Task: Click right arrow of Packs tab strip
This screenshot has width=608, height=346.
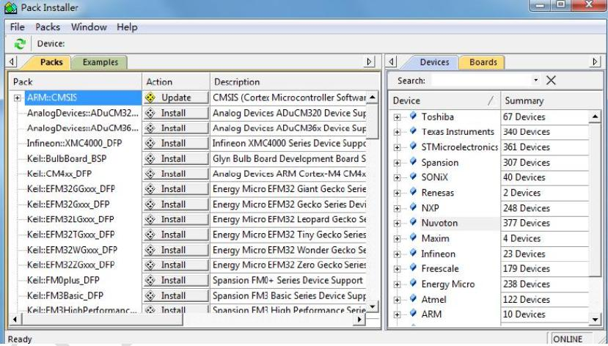Action: click(369, 62)
